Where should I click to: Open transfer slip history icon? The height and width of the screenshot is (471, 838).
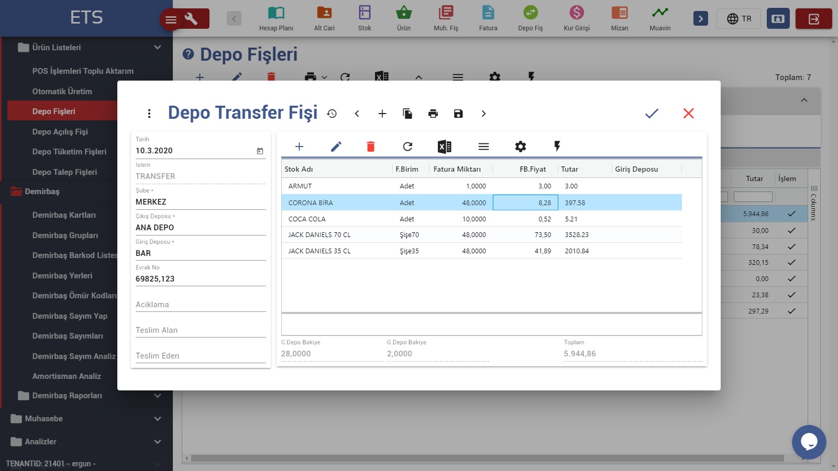pyautogui.click(x=332, y=114)
